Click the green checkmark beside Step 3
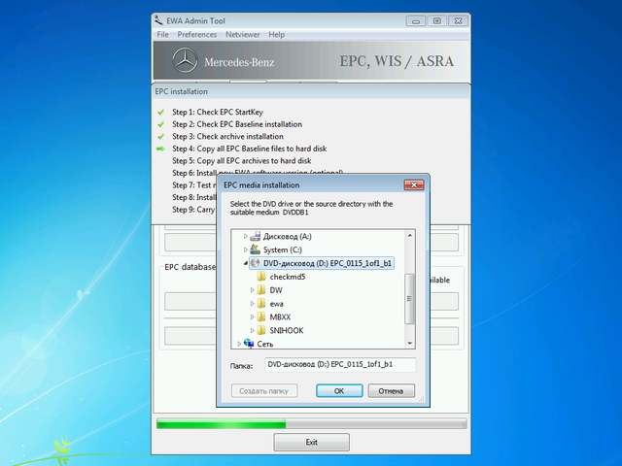 [160, 136]
